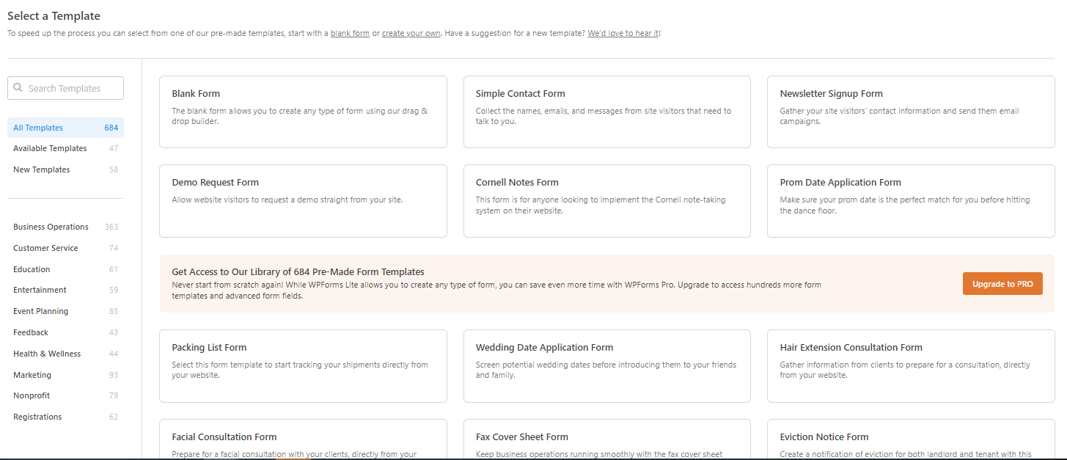Open the 'We'd love to hear it' link

point(623,33)
